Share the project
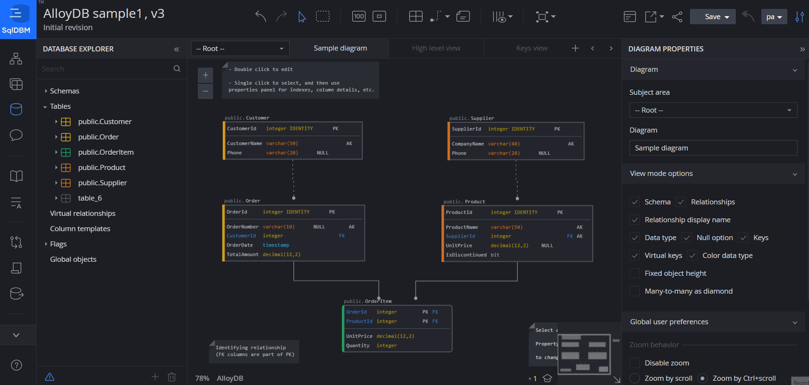Screen dimensions: 809x385 pos(677,17)
